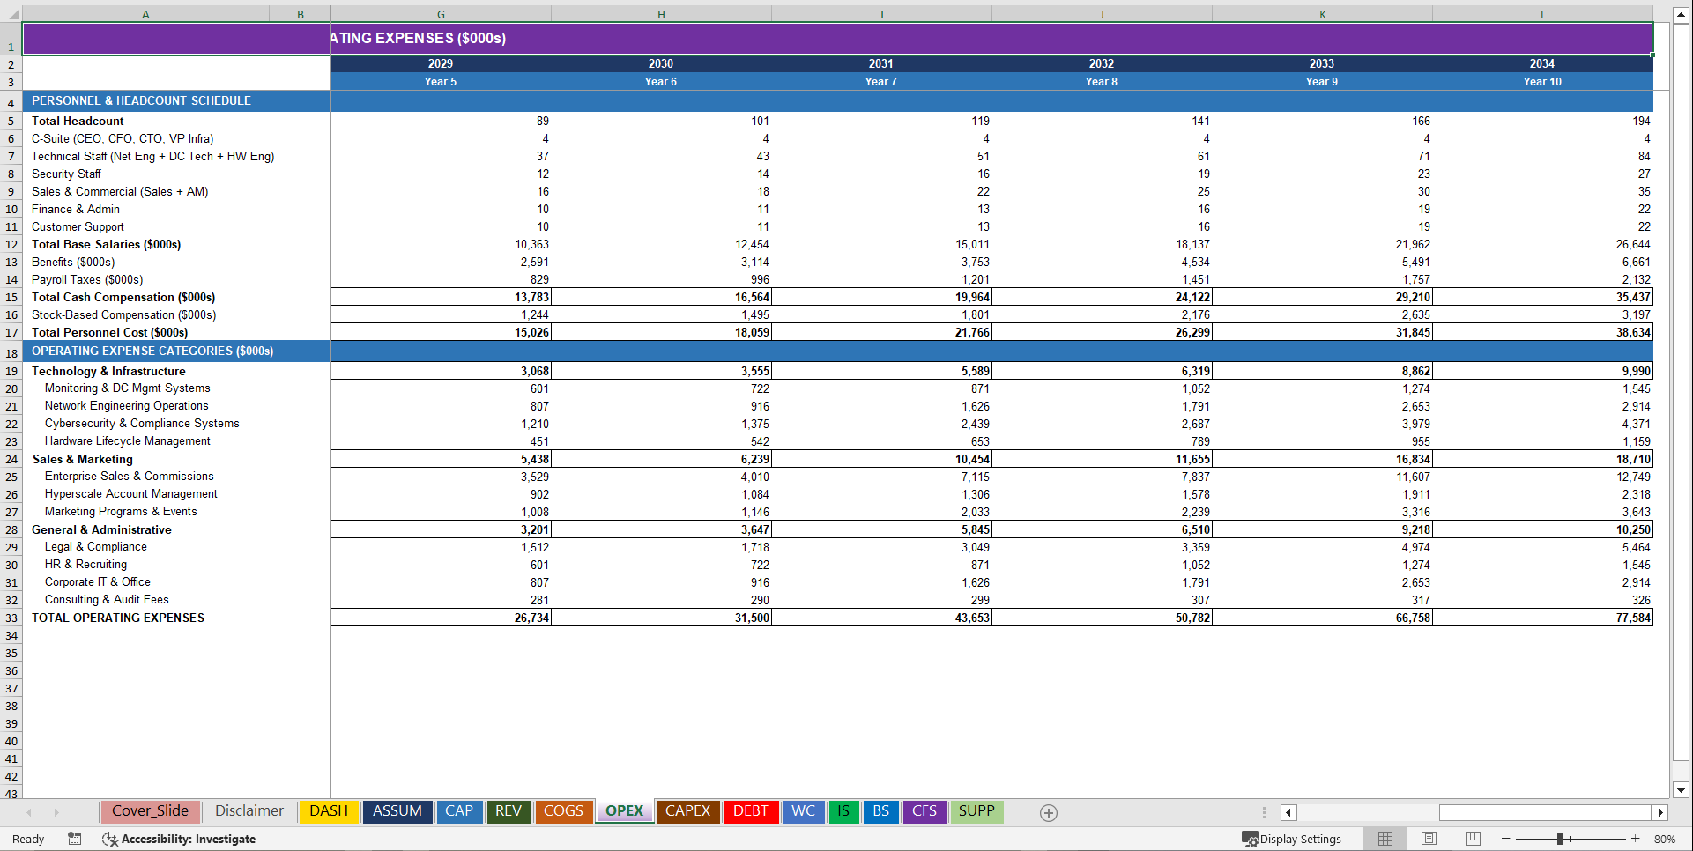Switch to Page Layout view icon
The width and height of the screenshot is (1693, 851).
(x=1429, y=839)
